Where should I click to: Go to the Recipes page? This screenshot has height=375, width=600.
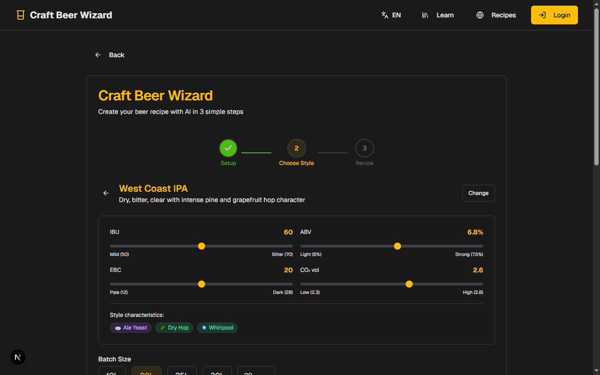496,15
